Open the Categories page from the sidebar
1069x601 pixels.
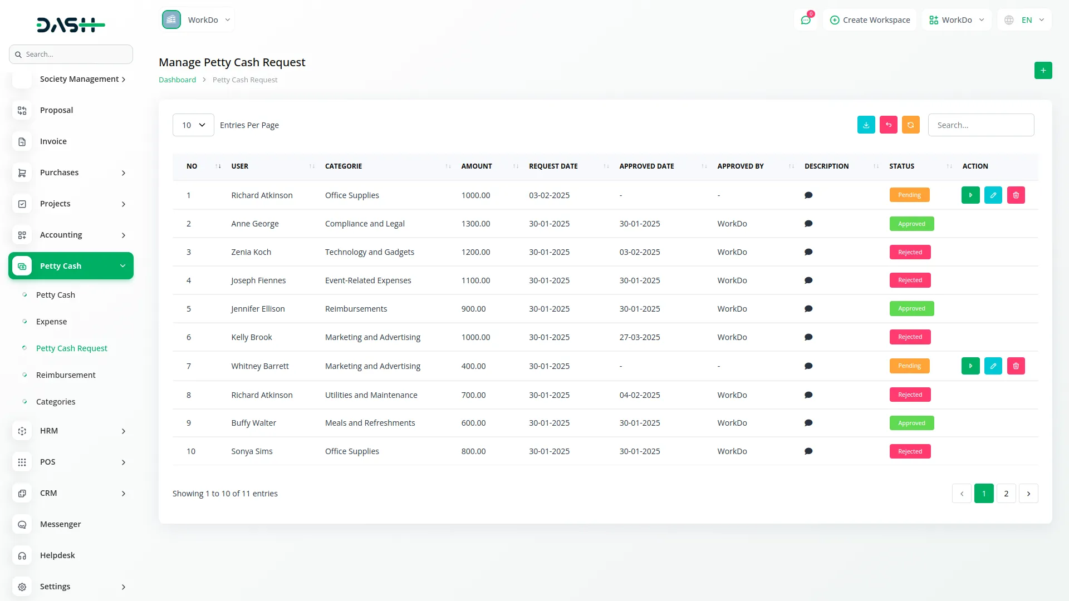(56, 401)
